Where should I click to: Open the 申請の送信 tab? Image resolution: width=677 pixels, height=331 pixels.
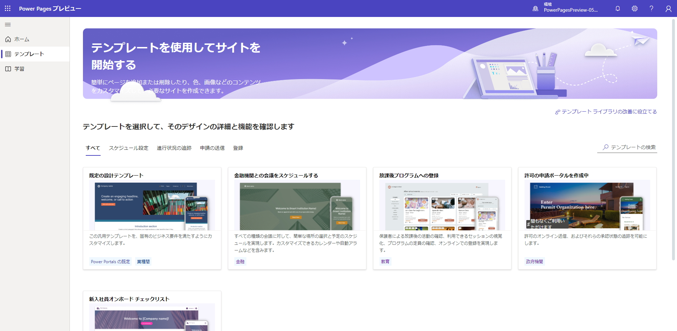pos(212,148)
